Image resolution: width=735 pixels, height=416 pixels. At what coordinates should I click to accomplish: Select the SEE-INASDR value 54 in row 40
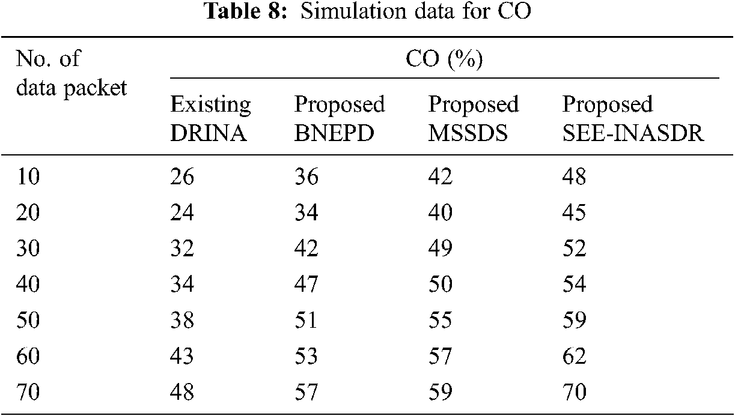click(574, 285)
